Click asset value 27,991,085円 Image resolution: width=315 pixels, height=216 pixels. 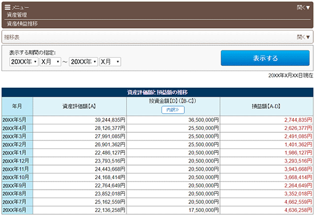[110, 136]
